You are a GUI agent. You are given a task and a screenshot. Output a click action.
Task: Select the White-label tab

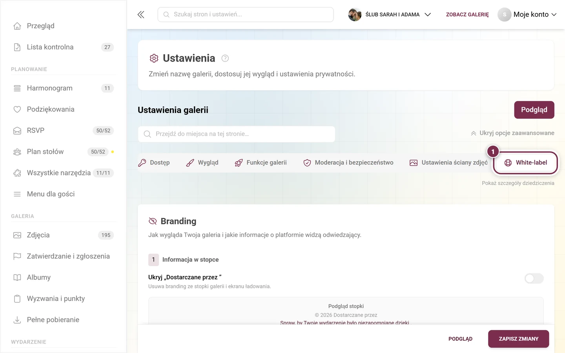[525, 163]
